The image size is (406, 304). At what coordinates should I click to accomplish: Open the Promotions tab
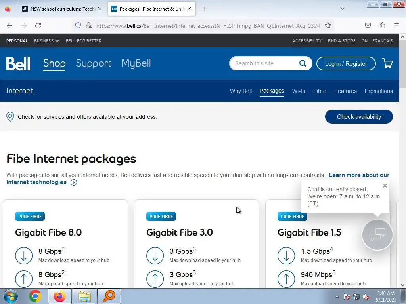[x=379, y=91]
